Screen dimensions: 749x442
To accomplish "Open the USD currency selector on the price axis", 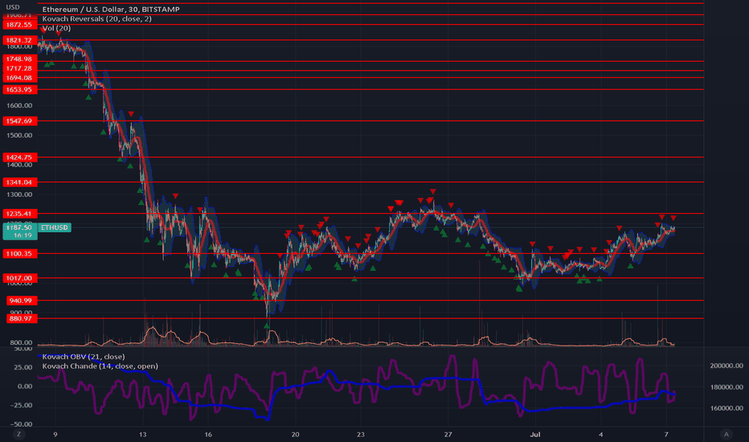I will (x=13, y=7).
